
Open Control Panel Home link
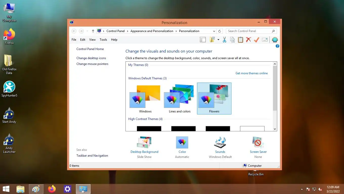(x=90, y=49)
